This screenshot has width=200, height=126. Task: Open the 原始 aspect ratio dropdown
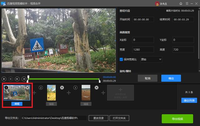(151, 59)
